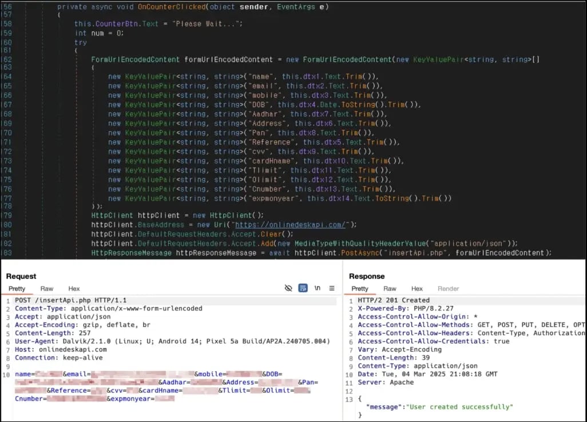Toggle the blue line-wrap icon in Request toolbar
Image resolution: width=587 pixels, height=422 pixels.
[x=303, y=288]
